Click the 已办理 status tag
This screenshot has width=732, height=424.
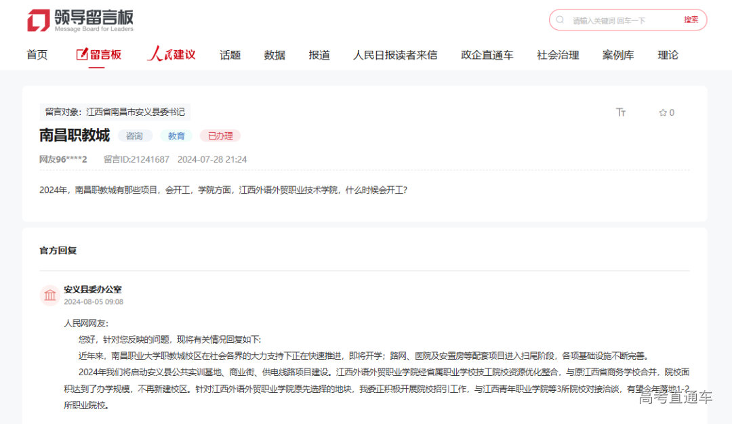pos(220,135)
